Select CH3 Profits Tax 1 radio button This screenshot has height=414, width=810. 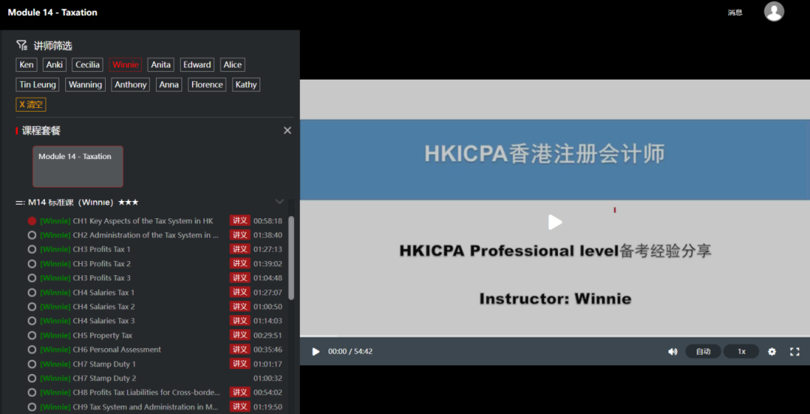(x=32, y=249)
